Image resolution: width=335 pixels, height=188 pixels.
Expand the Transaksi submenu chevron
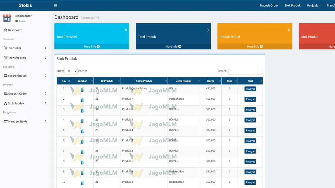(45, 48)
